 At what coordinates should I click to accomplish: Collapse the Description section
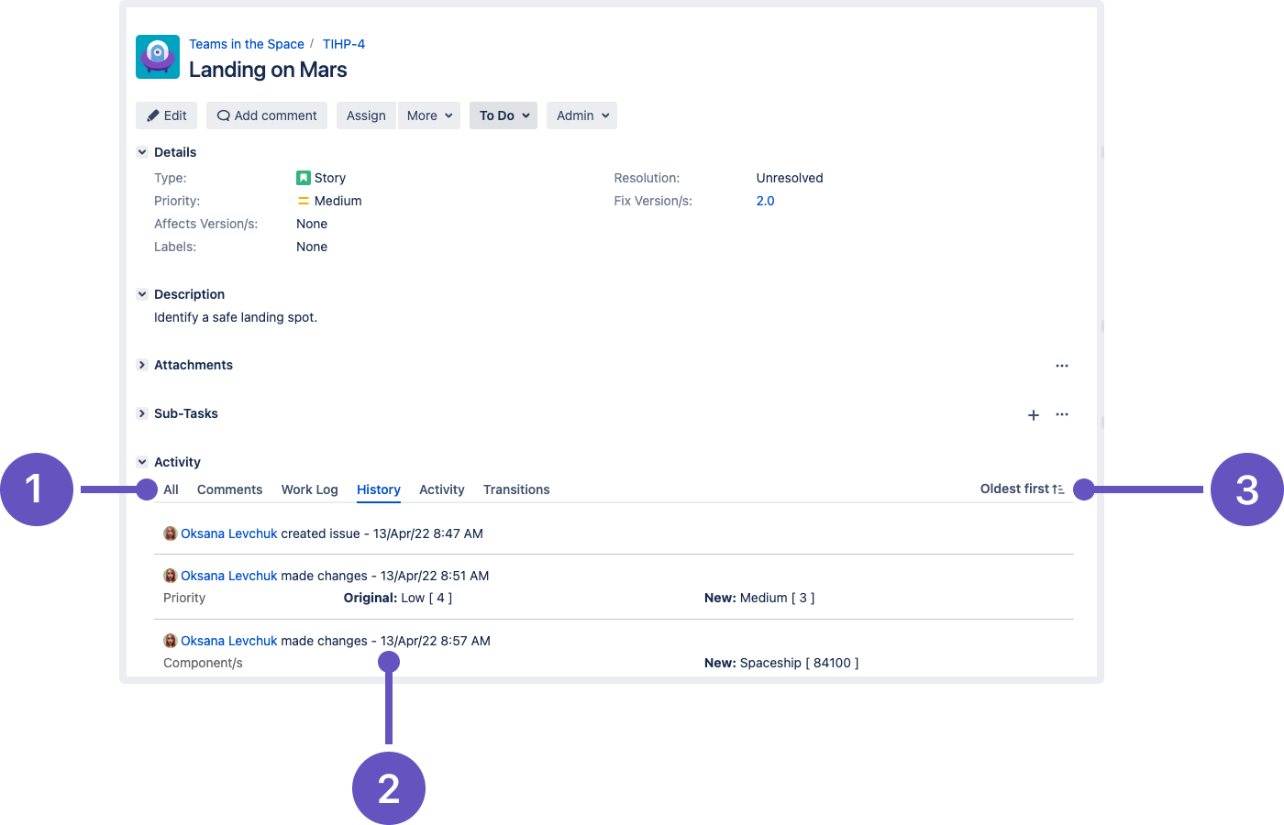(x=142, y=294)
